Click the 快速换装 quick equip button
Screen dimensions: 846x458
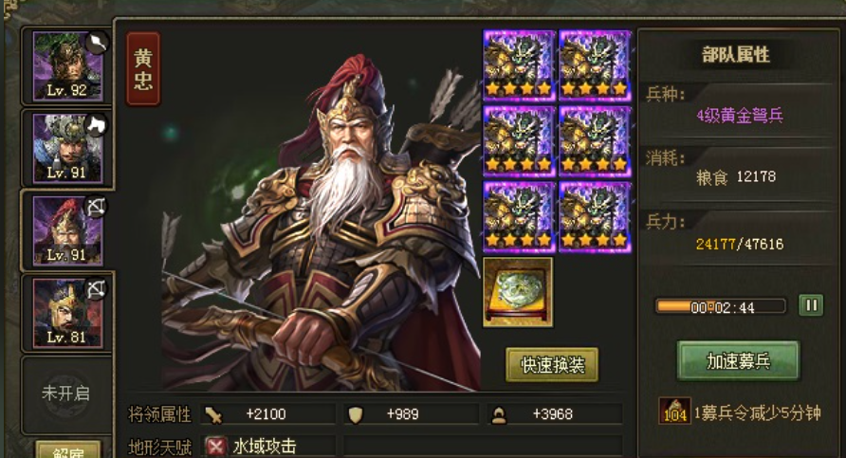[552, 365]
